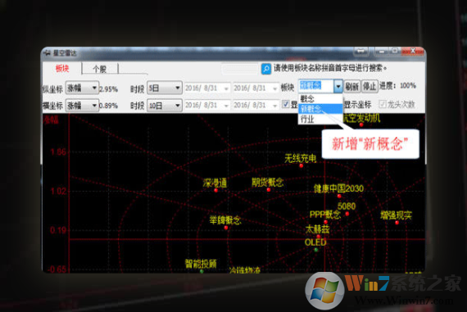Open the 纵坐标 涨幅 dropdown
The height and width of the screenshot is (312, 467).
[82, 88]
